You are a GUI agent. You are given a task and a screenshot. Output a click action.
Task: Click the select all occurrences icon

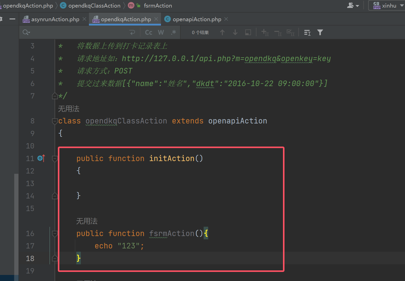click(248, 32)
